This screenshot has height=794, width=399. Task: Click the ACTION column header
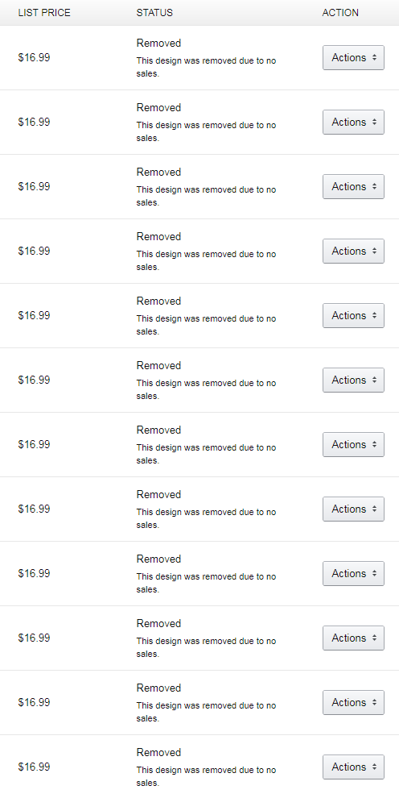coord(340,13)
